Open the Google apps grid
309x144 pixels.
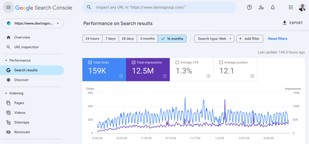(291, 7)
